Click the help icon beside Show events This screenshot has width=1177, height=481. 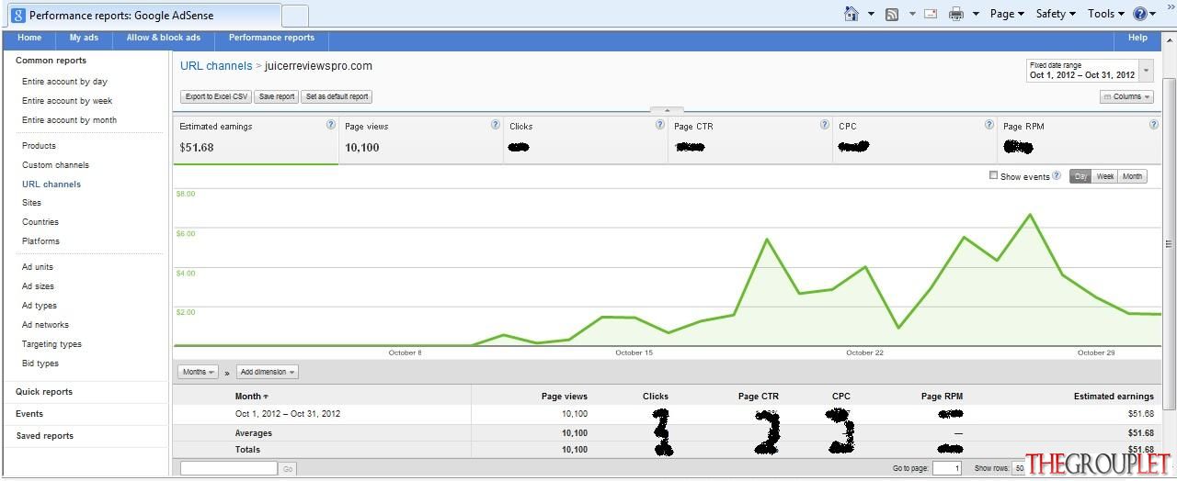pyautogui.click(x=1057, y=175)
